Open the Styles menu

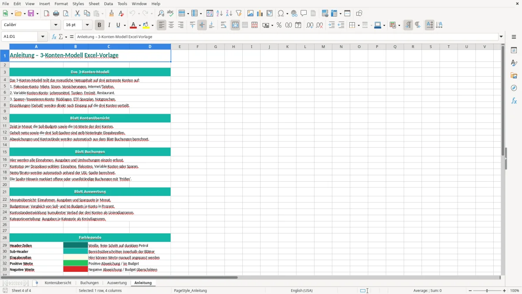coord(78,3)
